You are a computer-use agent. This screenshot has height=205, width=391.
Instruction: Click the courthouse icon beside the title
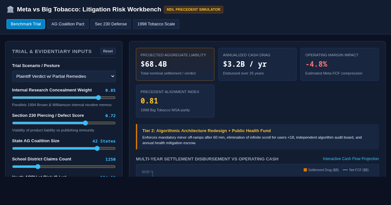pyautogui.click(x=10, y=9)
